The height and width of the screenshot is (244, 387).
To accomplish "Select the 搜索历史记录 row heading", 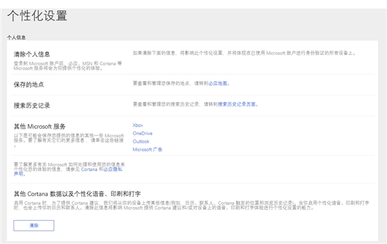I will pyautogui.click(x=32, y=105).
